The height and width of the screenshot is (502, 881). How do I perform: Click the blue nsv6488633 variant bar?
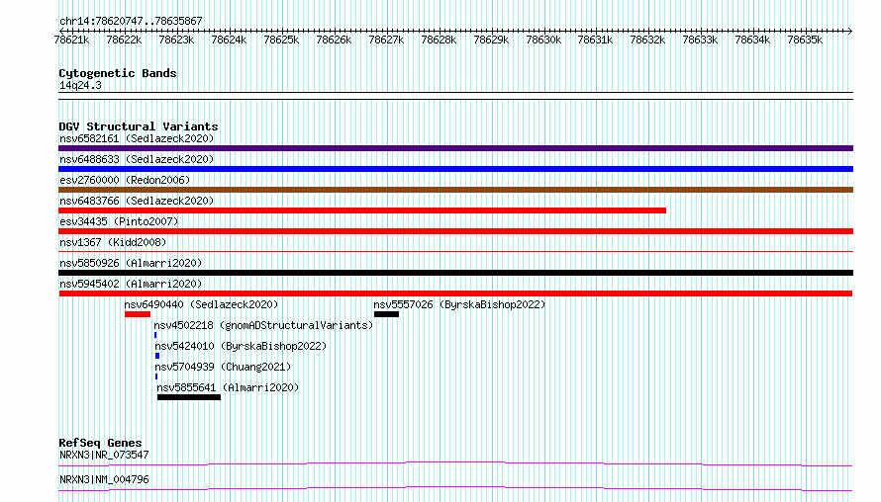click(x=455, y=169)
